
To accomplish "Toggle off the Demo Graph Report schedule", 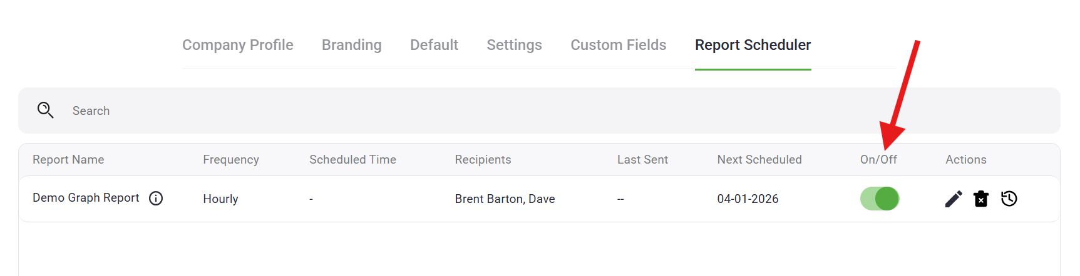I will pos(880,199).
